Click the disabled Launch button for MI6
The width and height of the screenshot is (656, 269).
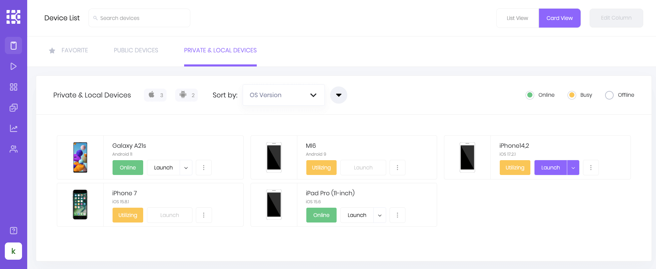(363, 168)
